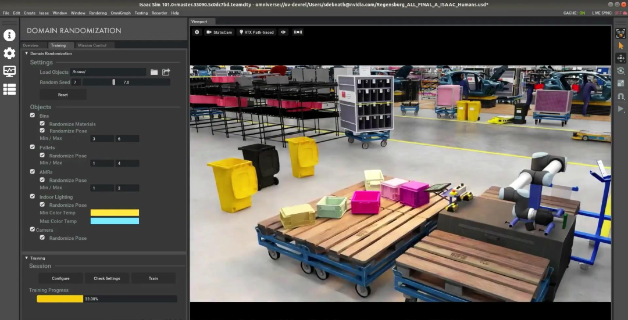Select the Move tool in the right toolbar
Viewport: 628px width, 320px height.
[x=620, y=58]
